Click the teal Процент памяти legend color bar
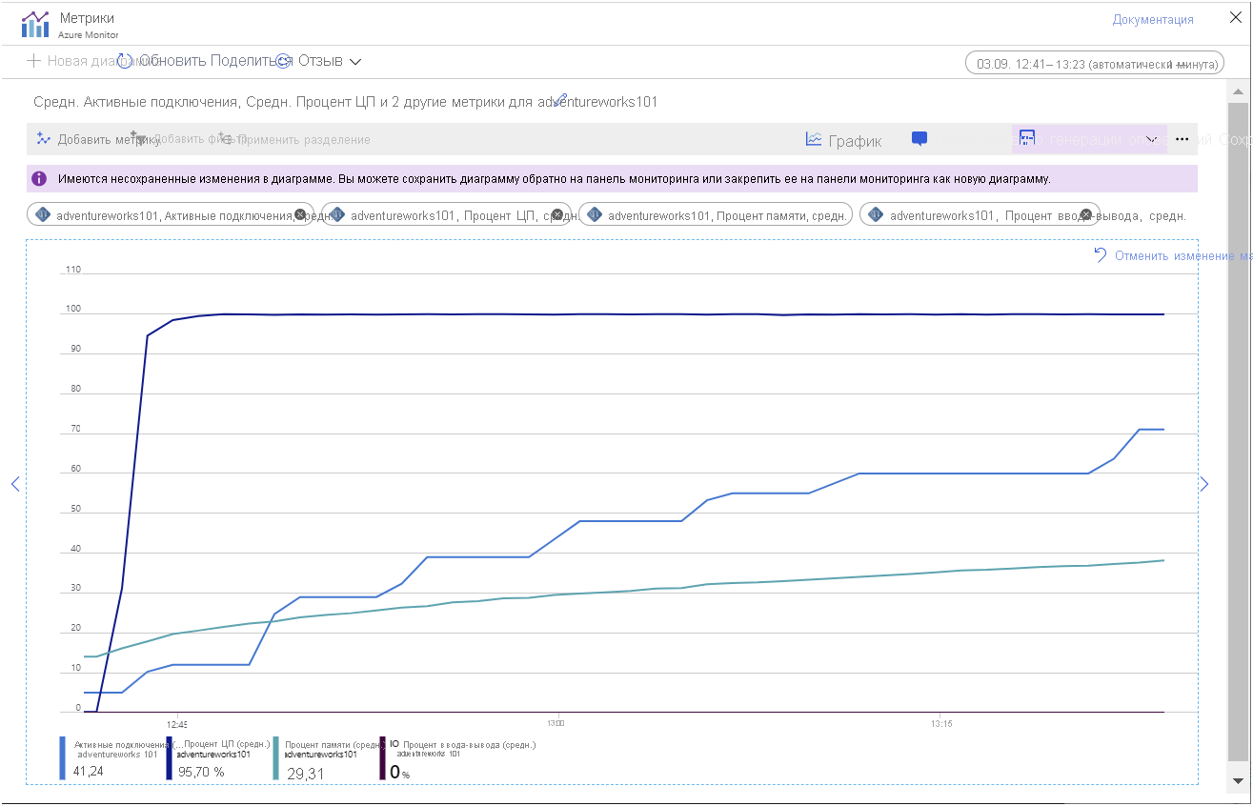Screen dimensions: 1253x806 tap(276, 758)
